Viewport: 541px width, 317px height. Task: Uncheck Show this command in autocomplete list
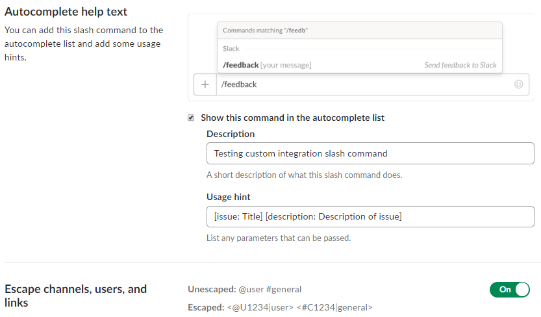tap(191, 118)
